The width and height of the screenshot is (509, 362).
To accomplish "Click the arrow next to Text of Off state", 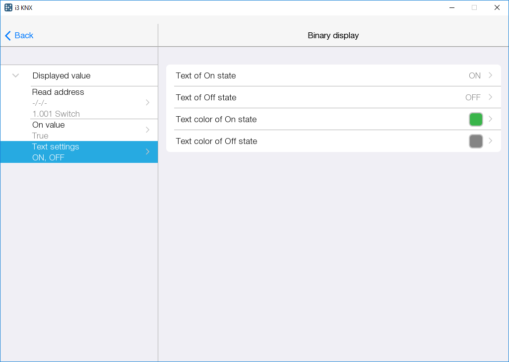I will [490, 97].
